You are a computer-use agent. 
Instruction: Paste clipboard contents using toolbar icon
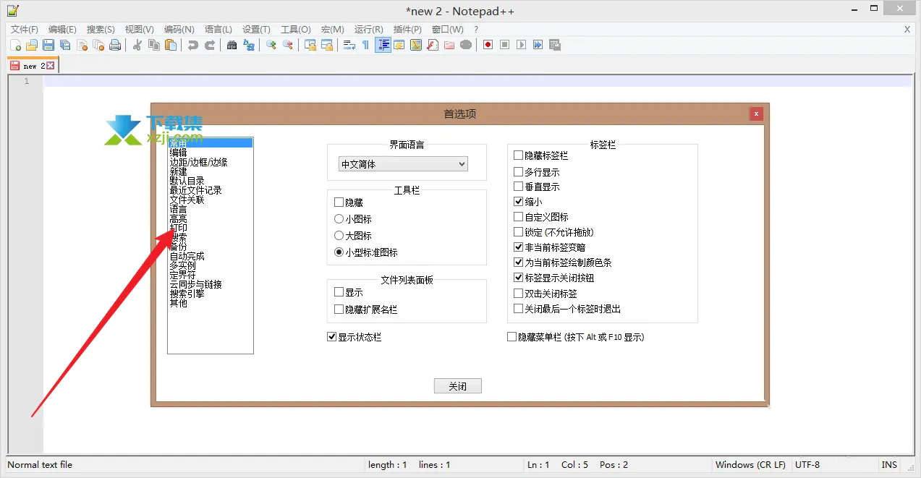point(170,45)
